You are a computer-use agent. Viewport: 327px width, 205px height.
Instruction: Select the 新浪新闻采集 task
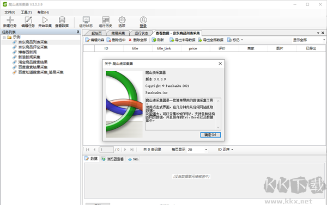click(x=29, y=57)
